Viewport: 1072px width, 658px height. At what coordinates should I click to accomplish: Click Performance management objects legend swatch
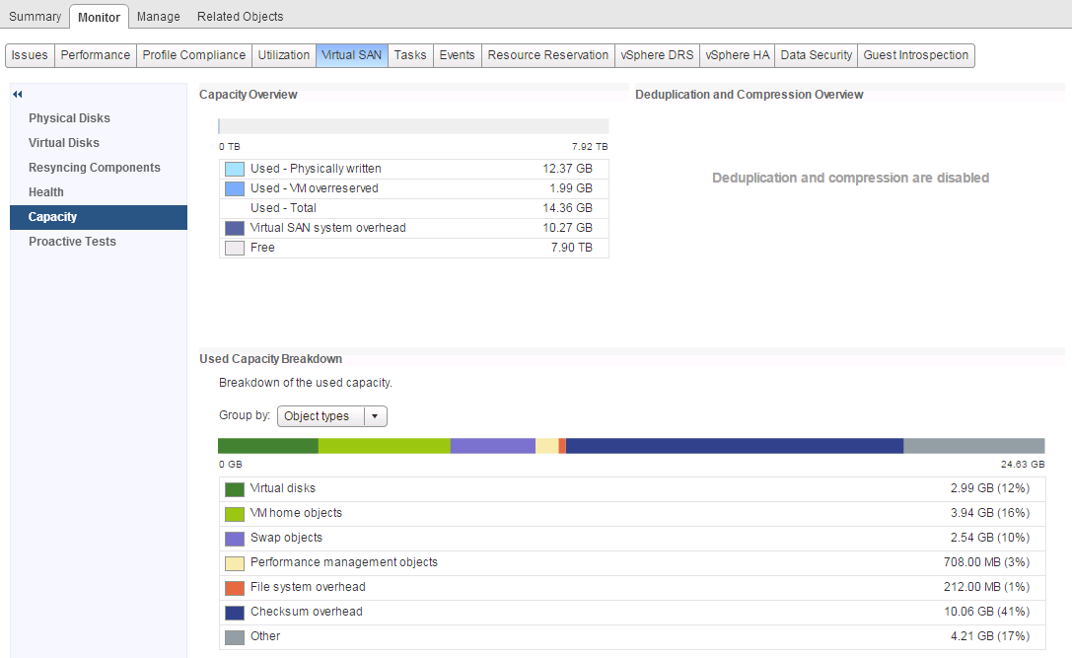pyautogui.click(x=235, y=563)
